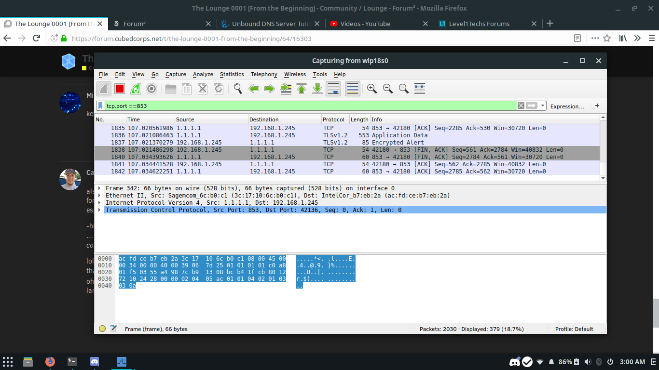Viewport: 659px width, 370px height.
Task: Open the View menu
Action: coord(138,74)
